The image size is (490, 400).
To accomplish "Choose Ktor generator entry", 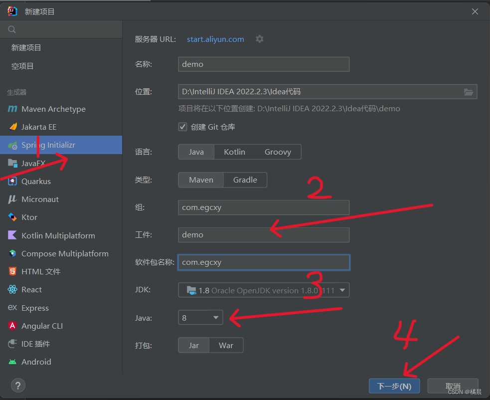I will point(61,217).
